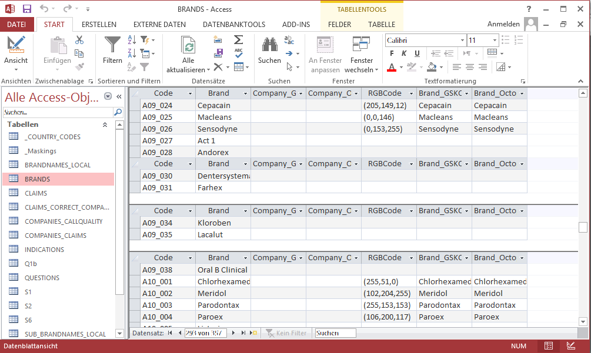This screenshot has height=353, width=591.
Task: Toggle italic (K) formatting
Action: (x=405, y=53)
